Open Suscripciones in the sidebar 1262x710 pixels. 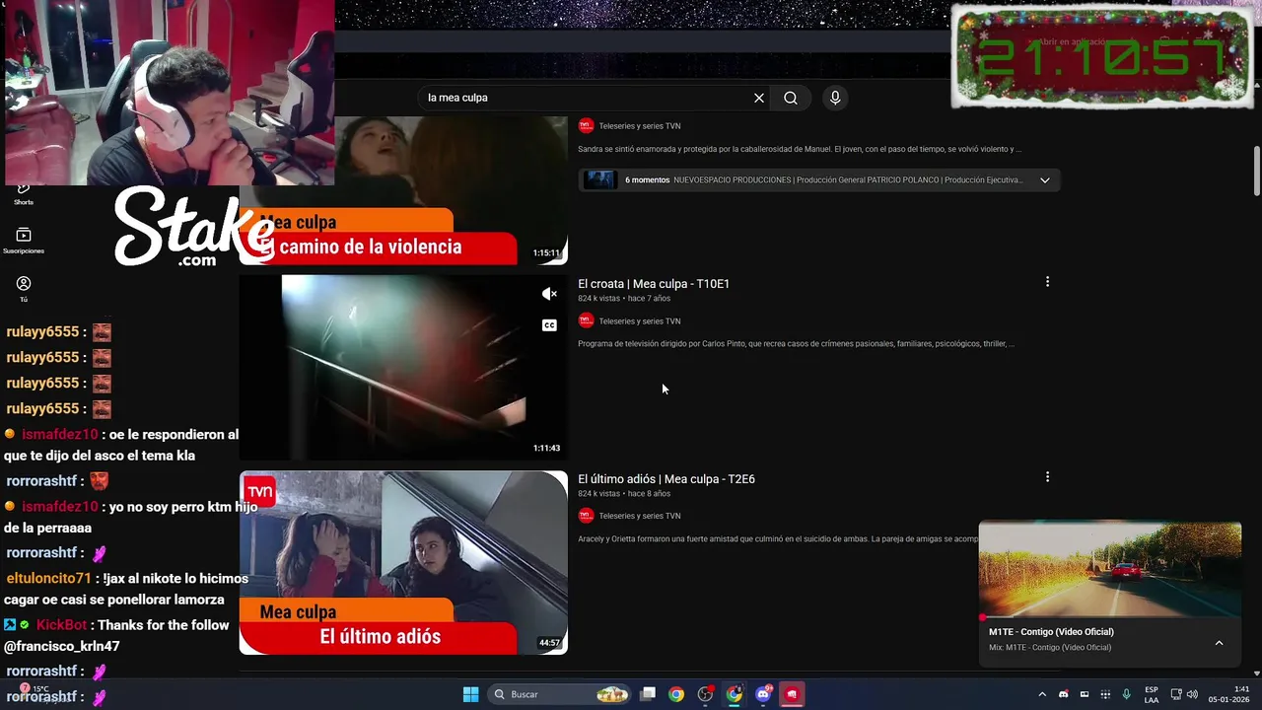point(24,241)
